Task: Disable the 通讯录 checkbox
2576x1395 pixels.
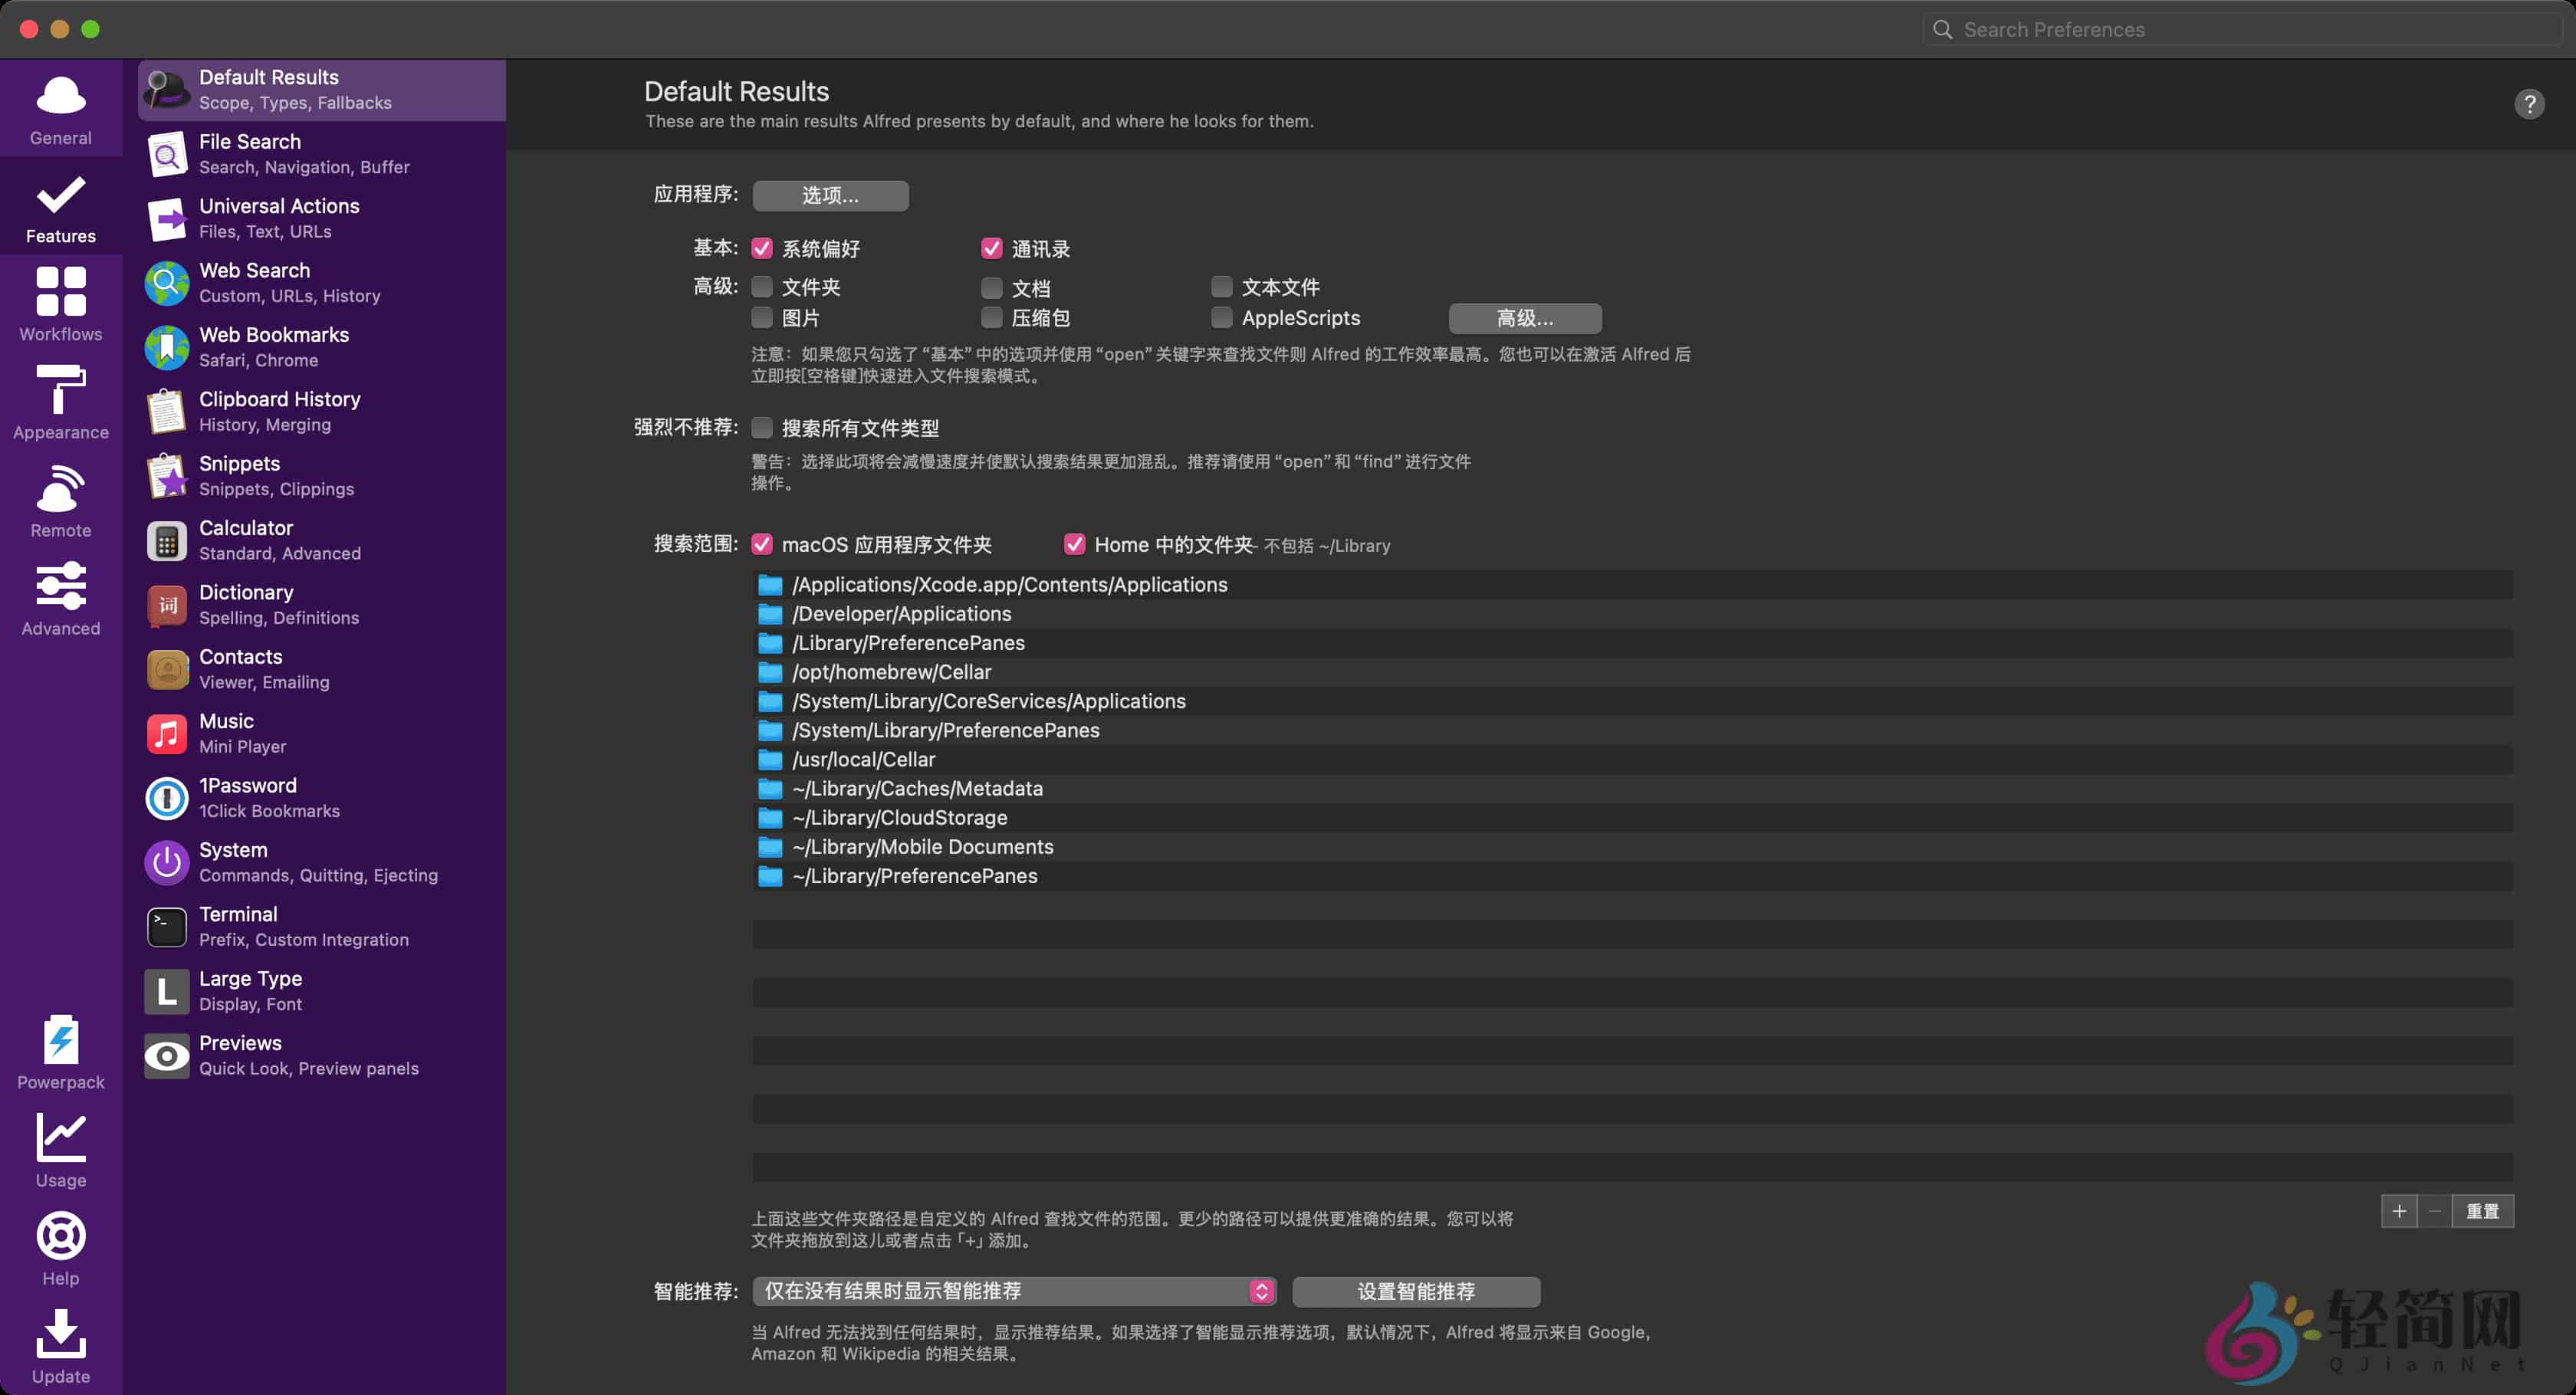Action: click(992, 248)
